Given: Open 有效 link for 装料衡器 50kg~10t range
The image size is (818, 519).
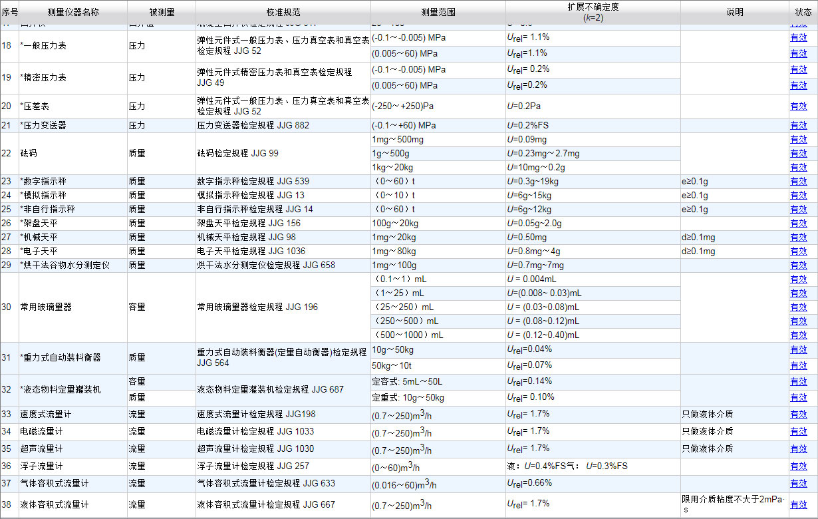Looking at the screenshot, I should (x=799, y=366).
